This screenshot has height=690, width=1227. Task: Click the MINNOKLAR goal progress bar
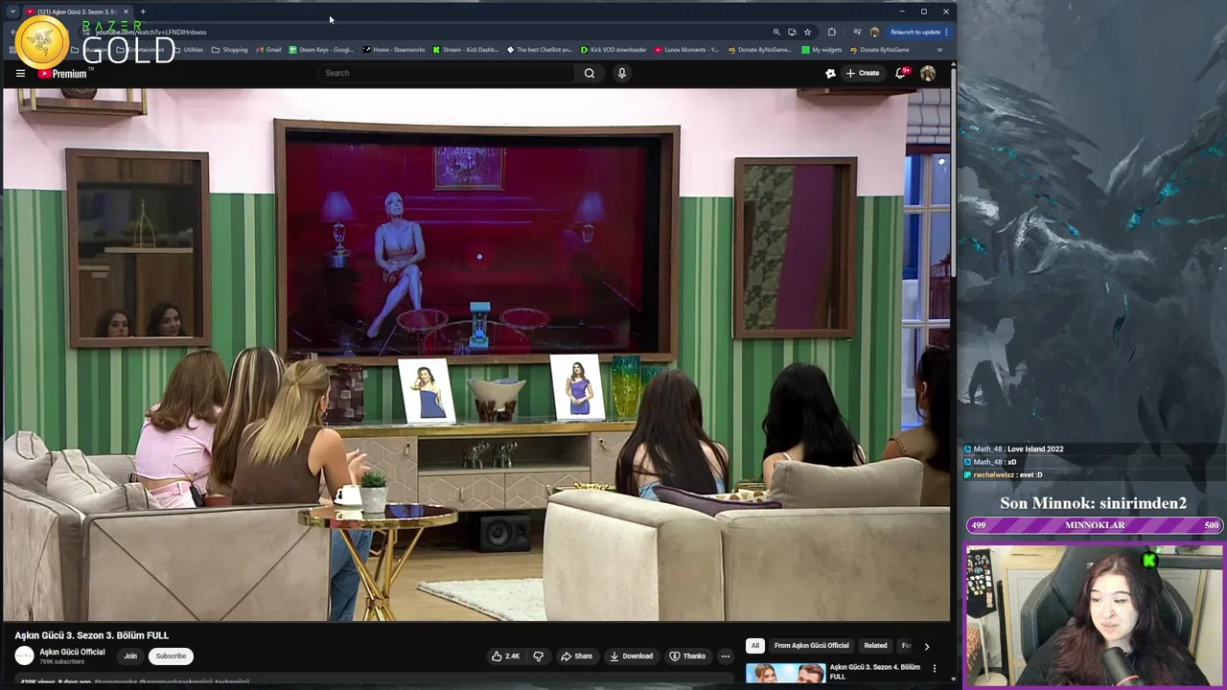(x=1094, y=525)
